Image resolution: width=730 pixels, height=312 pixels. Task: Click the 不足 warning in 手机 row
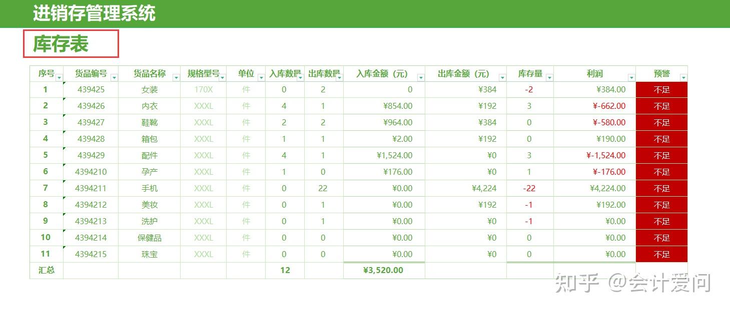pyautogui.click(x=661, y=188)
